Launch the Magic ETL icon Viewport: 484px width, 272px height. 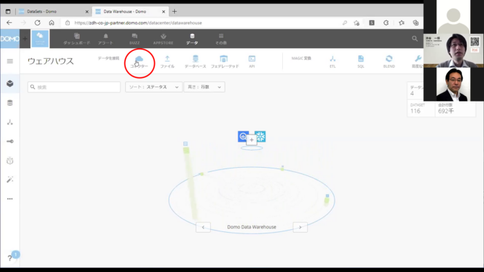click(x=333, y=59)
